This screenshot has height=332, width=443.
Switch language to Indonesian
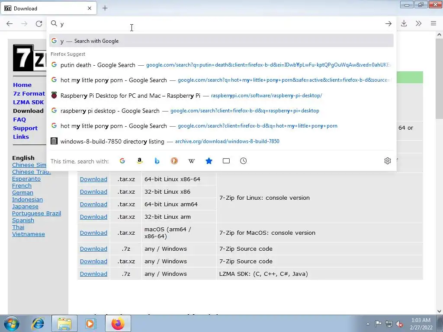(x=27, y=200)
